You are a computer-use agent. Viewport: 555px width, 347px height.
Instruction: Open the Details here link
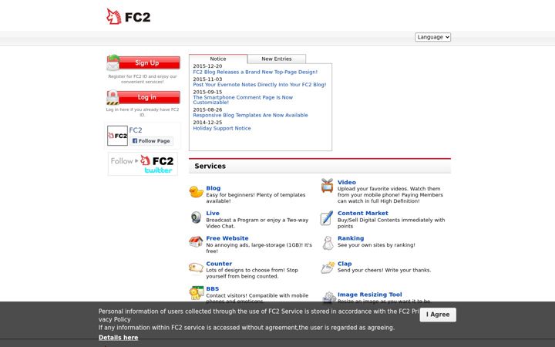pos(118,338)
